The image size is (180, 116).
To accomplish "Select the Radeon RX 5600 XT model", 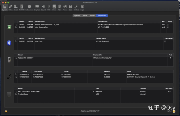I will (x=25, y=58).
